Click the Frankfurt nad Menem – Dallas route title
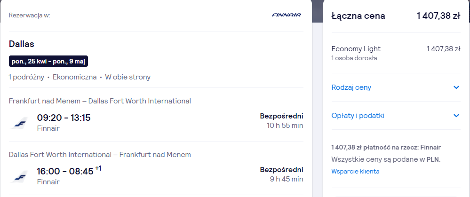The height and width of the screenshot is (197, 470). pyautogui.click(x=100, y=101)
